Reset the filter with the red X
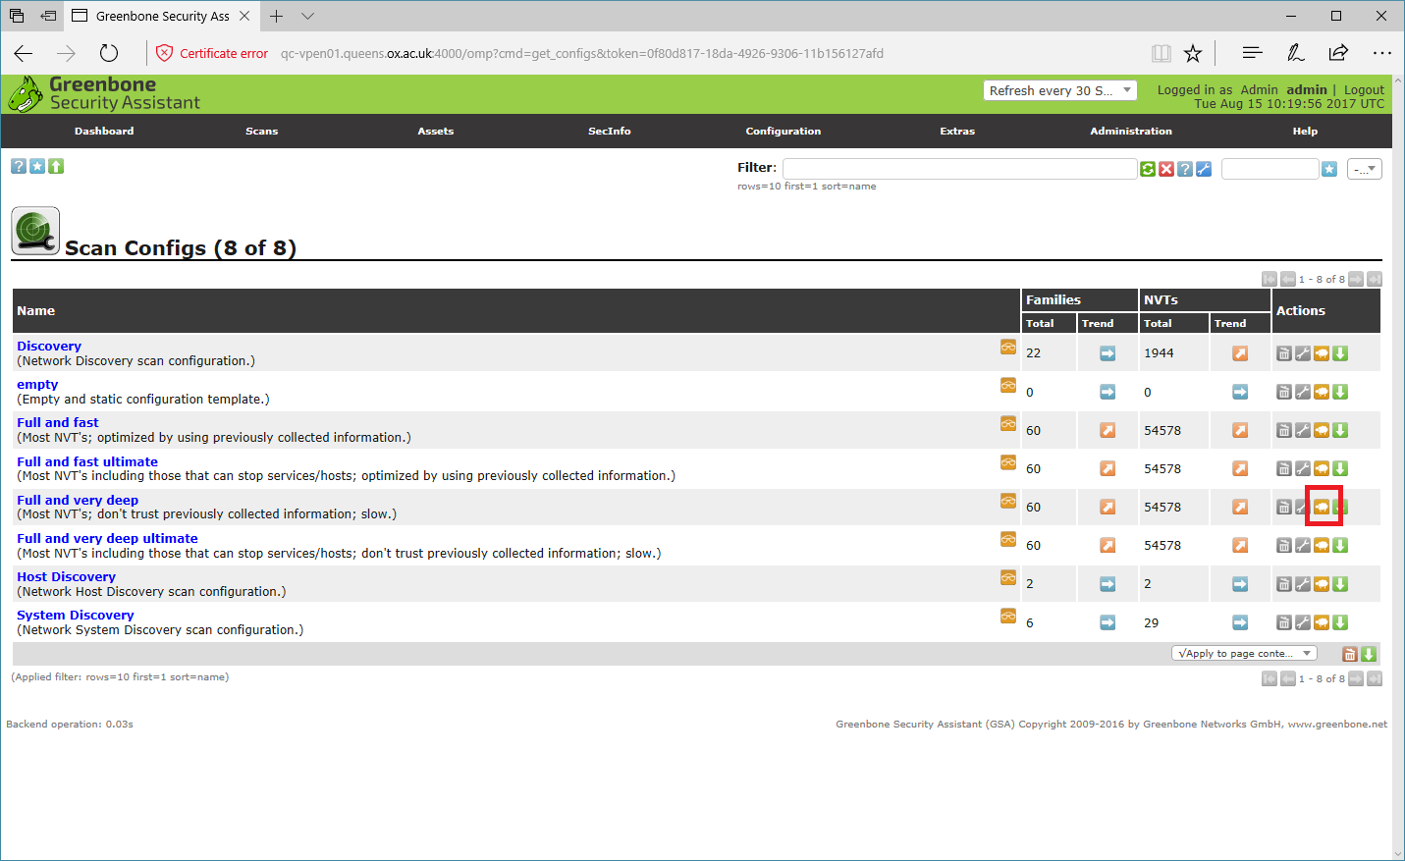This screenshot has height=861, width=1405. click(x=1166, y=169)
